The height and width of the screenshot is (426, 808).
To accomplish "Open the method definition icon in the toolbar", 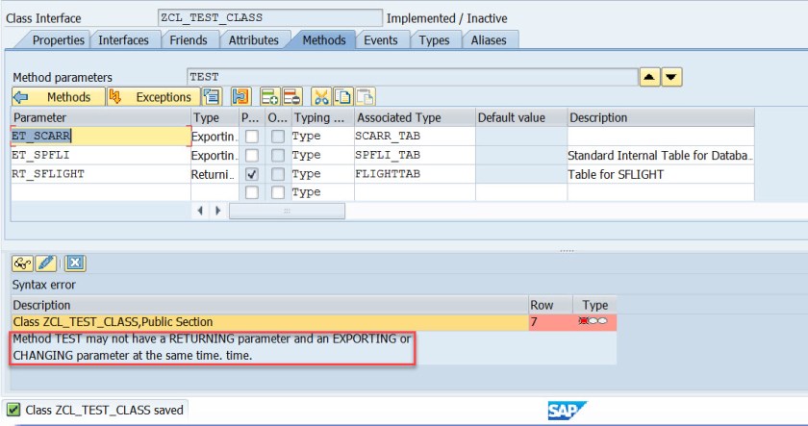I will coord(212,97).
